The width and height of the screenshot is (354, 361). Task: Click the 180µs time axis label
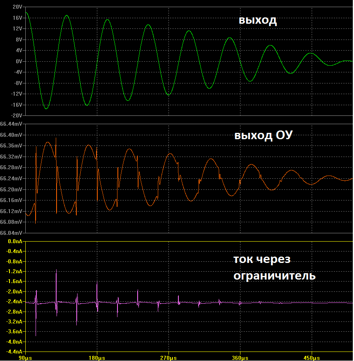pyautogui.click(x=97, y=358)
